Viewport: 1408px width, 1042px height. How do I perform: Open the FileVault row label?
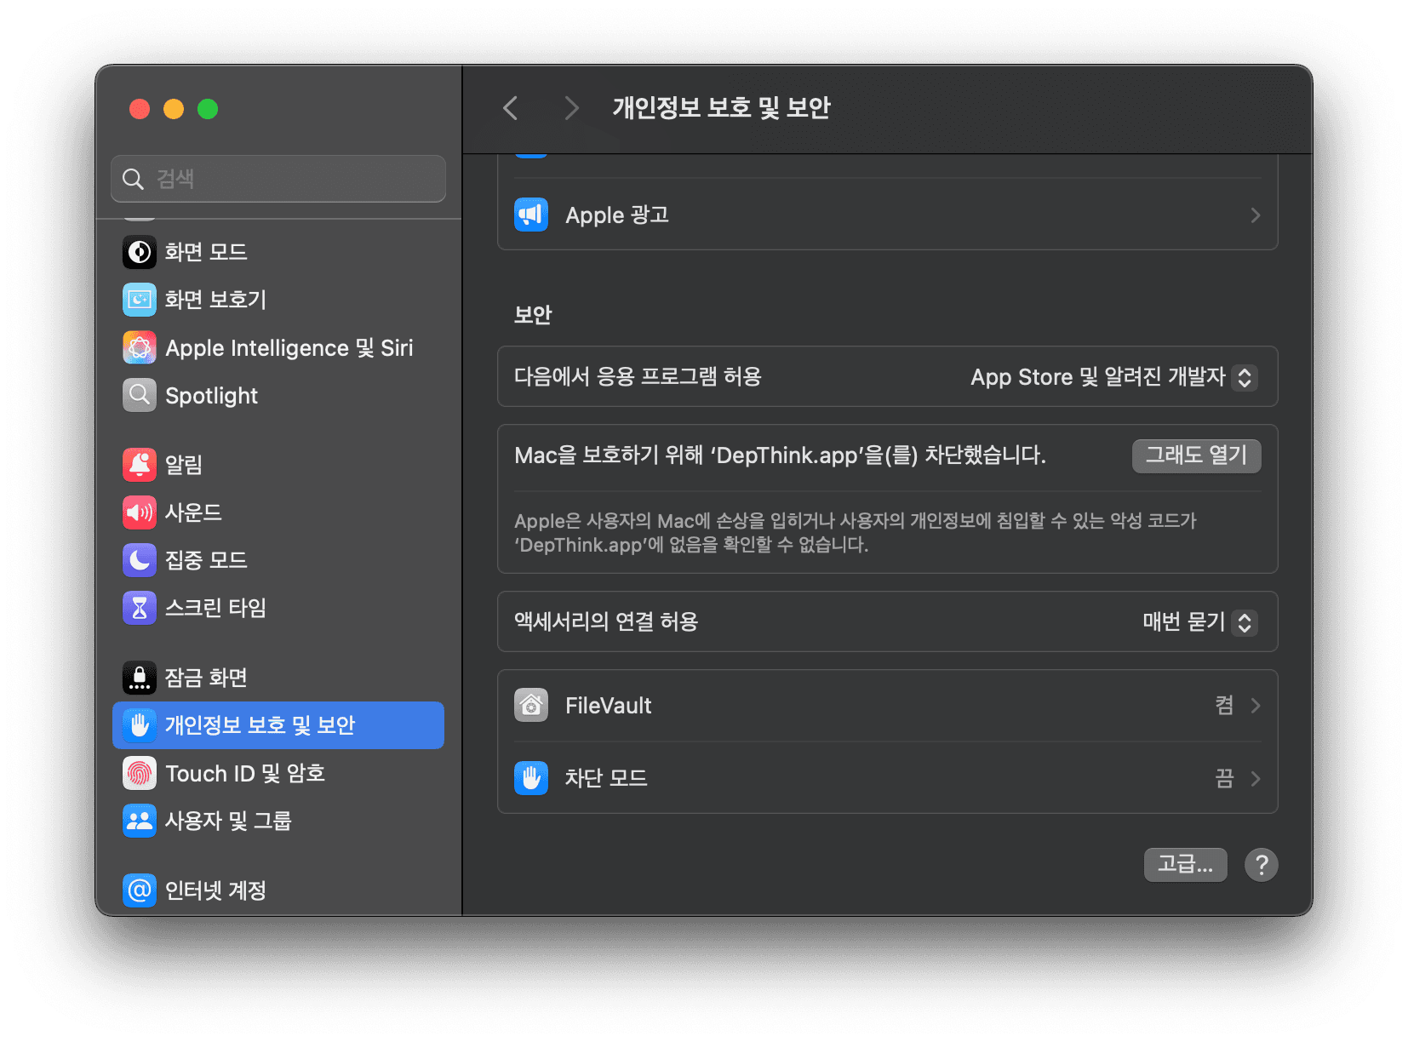point(608,706)
